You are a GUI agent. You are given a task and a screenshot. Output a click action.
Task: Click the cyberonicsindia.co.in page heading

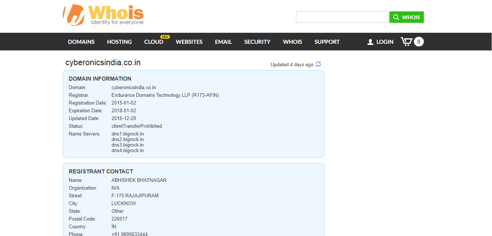(x=103, y=63)
